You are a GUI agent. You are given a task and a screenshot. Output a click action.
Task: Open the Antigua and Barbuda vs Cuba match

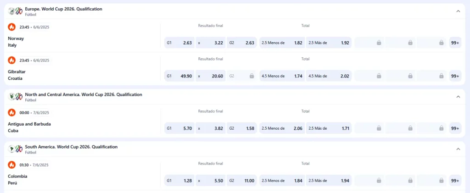click(29, 127)
